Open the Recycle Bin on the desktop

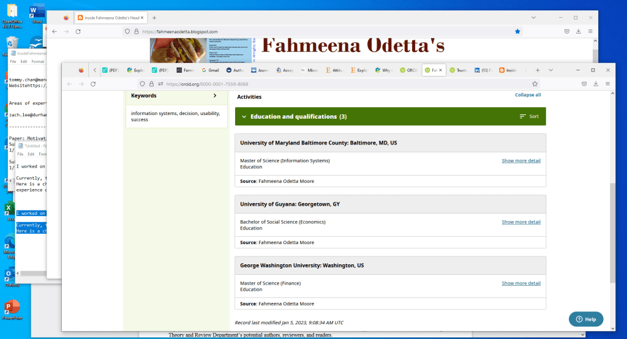point(11,45)
